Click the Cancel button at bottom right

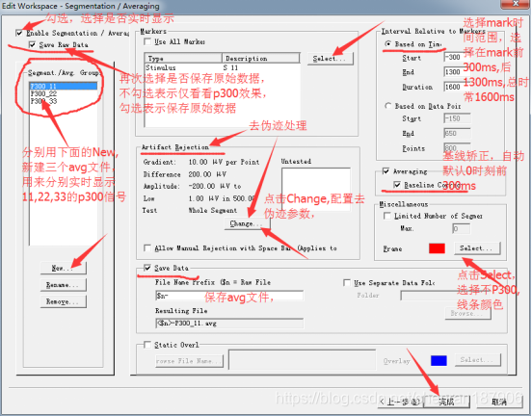(x=499, y=402)
